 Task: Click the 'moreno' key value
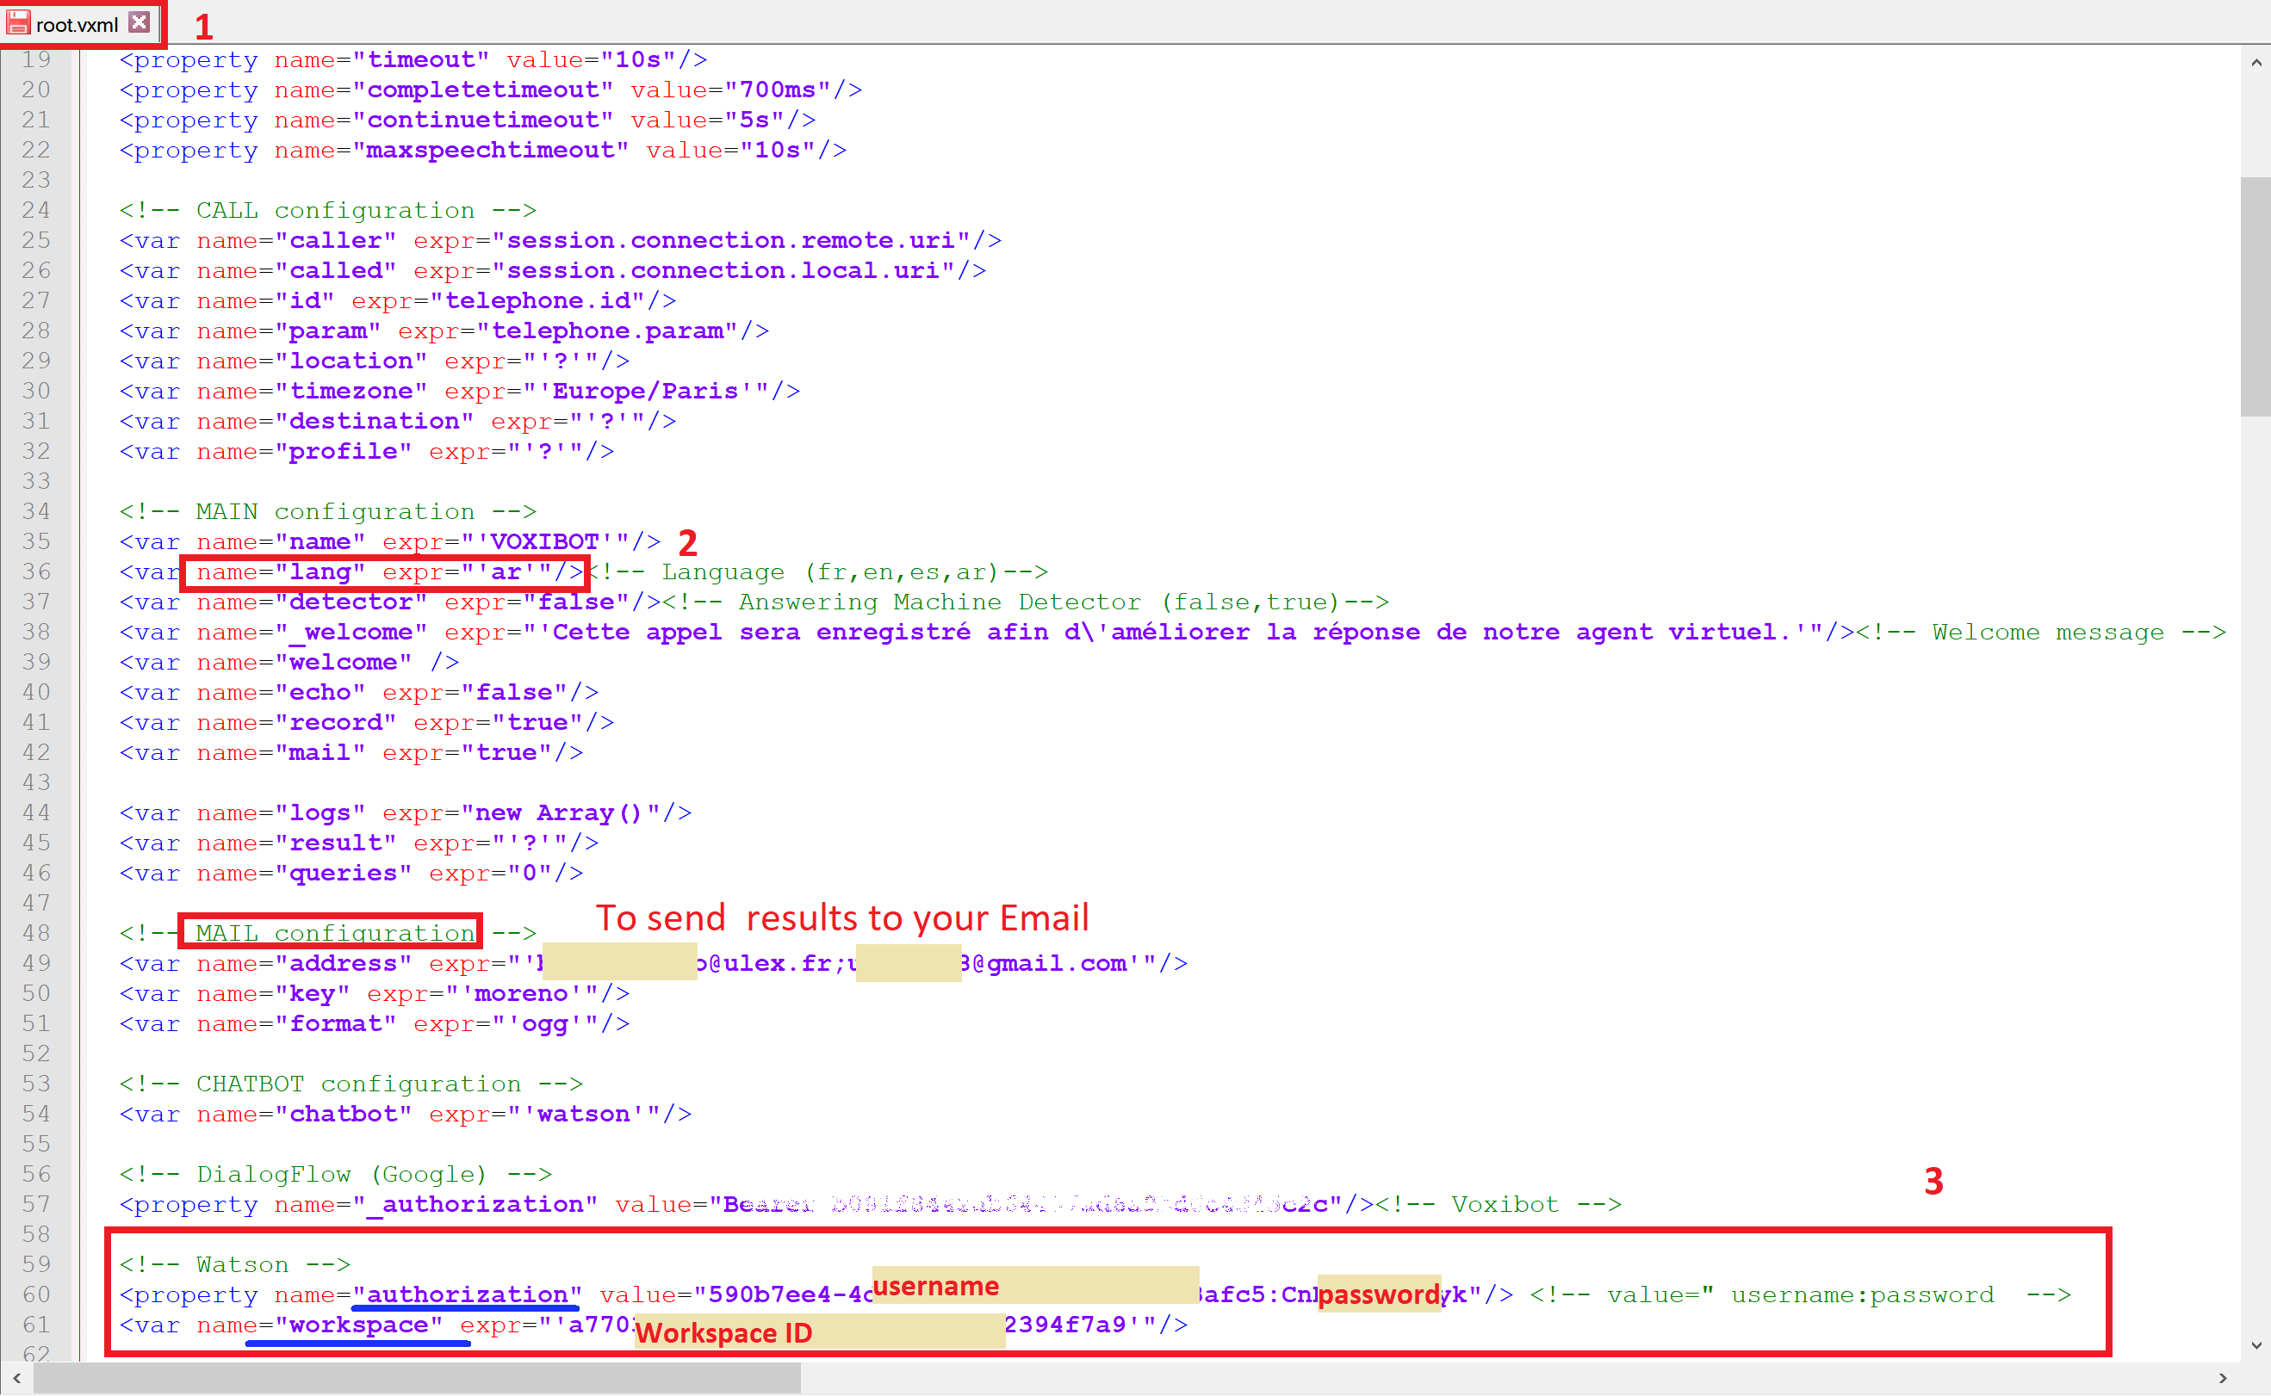[x=520, y=993]
